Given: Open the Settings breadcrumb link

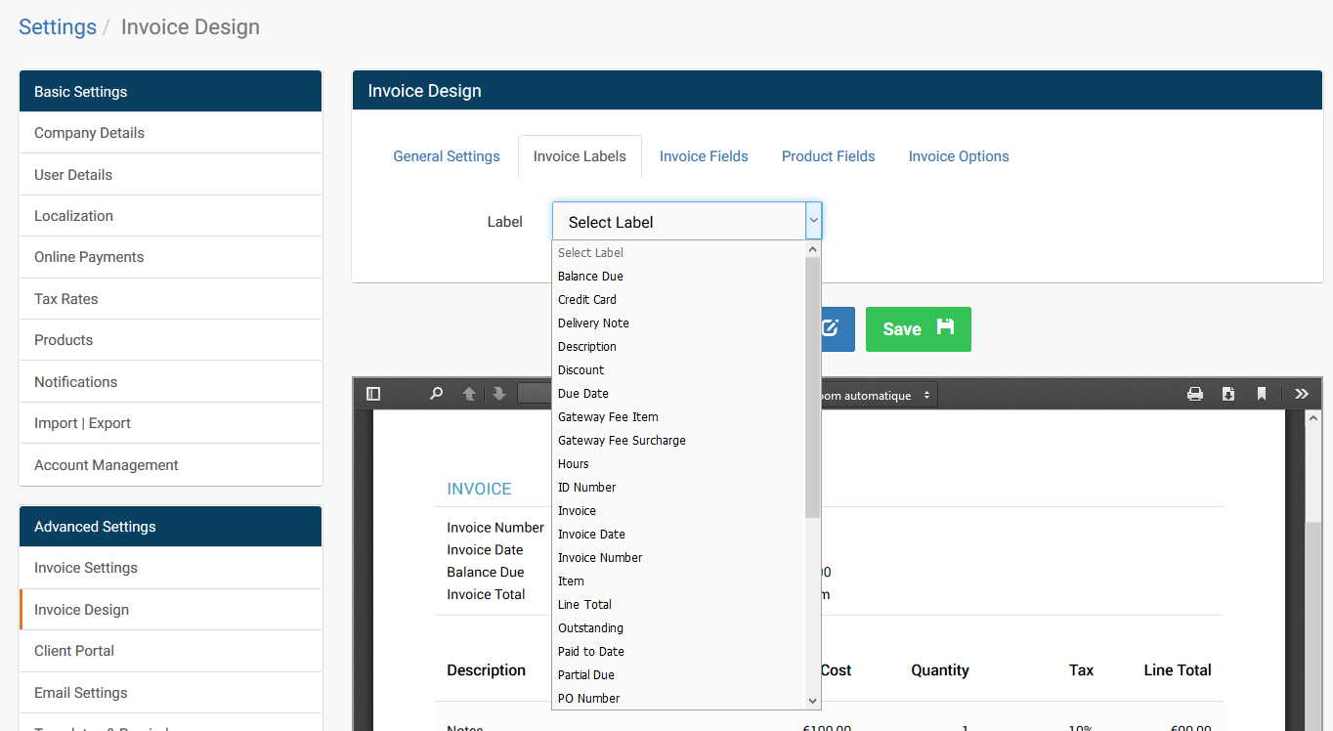Looking at the screenshot, I should 57,26.
